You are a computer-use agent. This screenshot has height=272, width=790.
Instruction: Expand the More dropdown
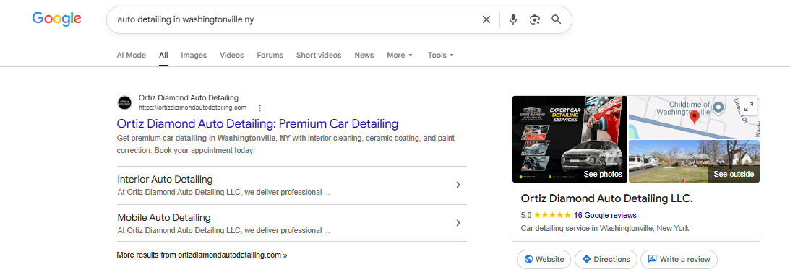click(x=400, y=56)
